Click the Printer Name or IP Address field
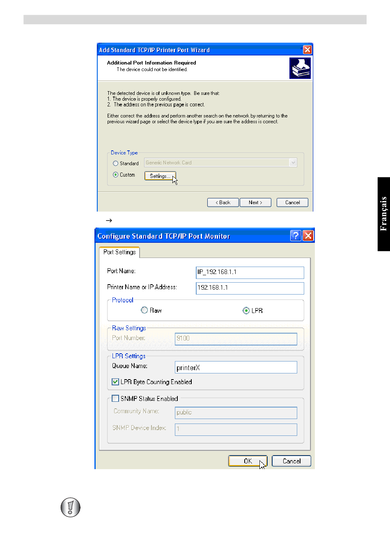This screenshot has width=390, height=555. click(250, 288)
